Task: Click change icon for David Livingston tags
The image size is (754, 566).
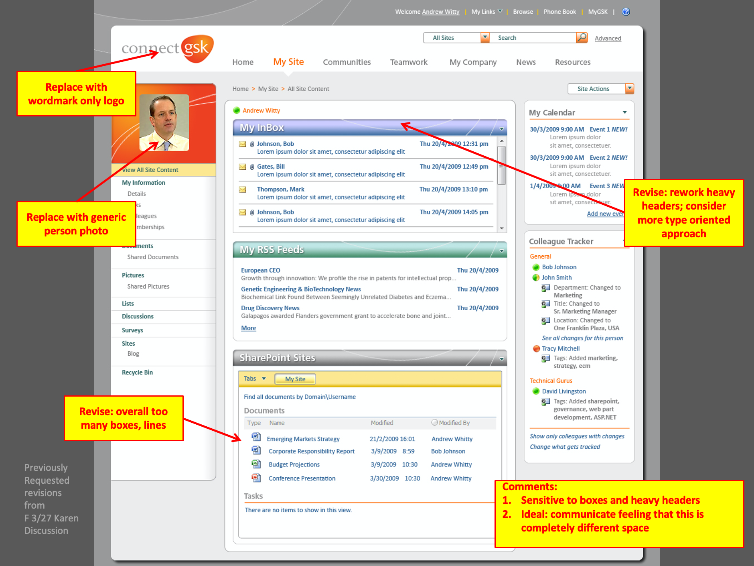Action: tap(546, 401)
